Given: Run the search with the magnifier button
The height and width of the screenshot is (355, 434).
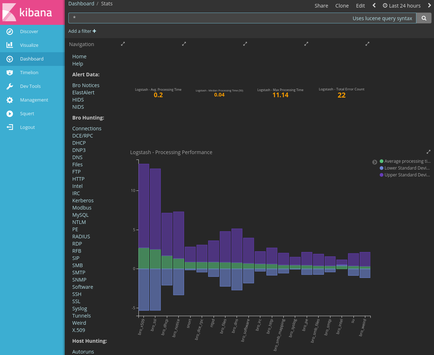Looking at the screenshot, I should pyautogui.click(x=424, y=18).
